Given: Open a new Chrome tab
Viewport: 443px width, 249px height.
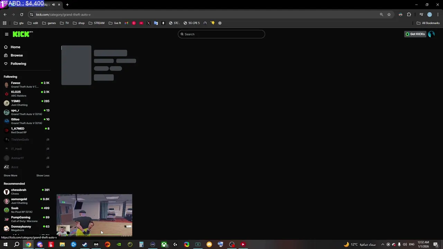Looking at the screenshot, I should [67, 4].
